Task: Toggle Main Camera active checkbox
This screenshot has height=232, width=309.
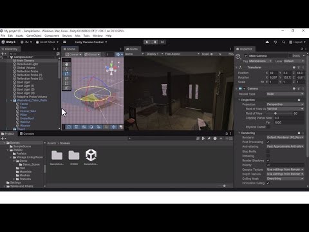Action: [246, 55]
